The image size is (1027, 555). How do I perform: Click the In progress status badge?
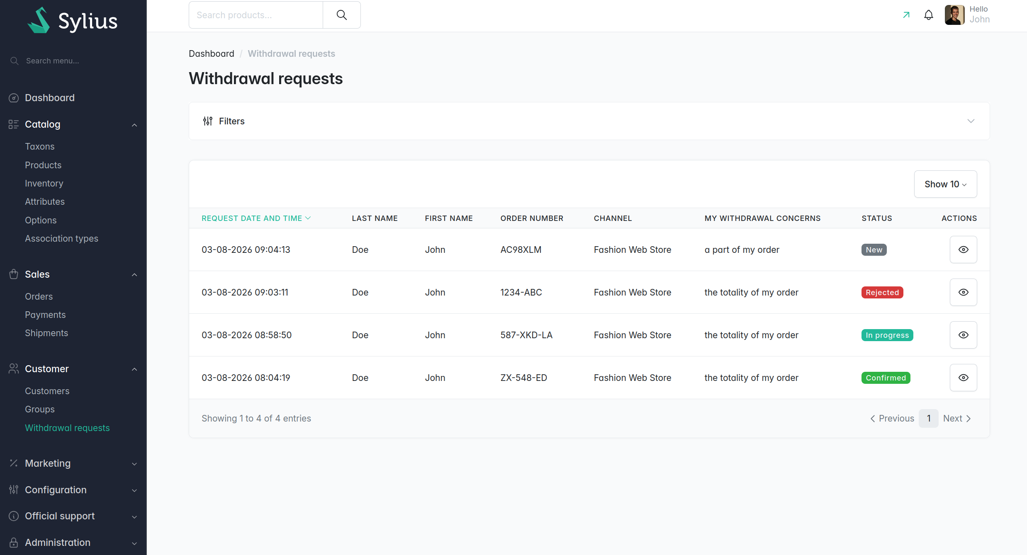(887, 335)
